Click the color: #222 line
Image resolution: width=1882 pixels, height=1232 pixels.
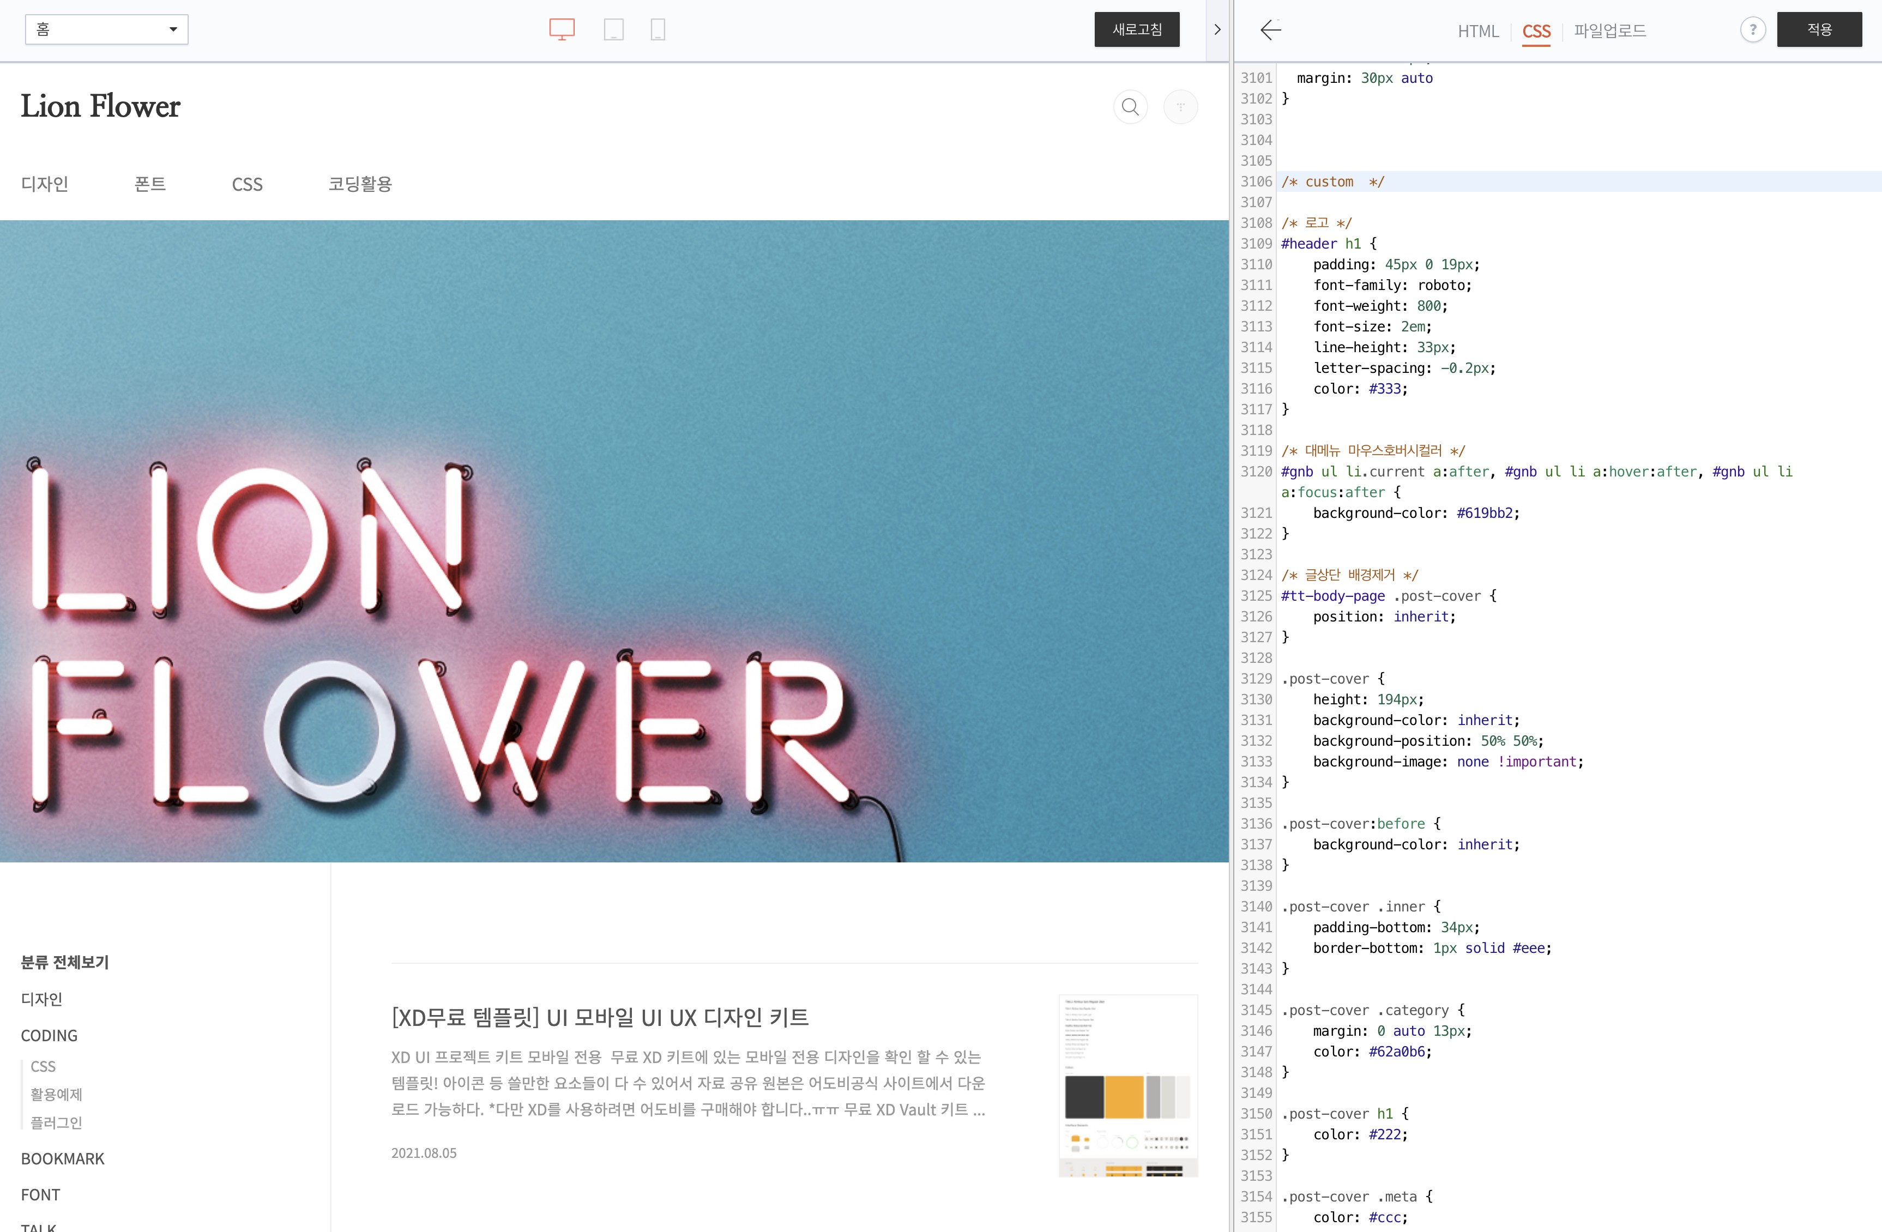tap(1360, 1135)
